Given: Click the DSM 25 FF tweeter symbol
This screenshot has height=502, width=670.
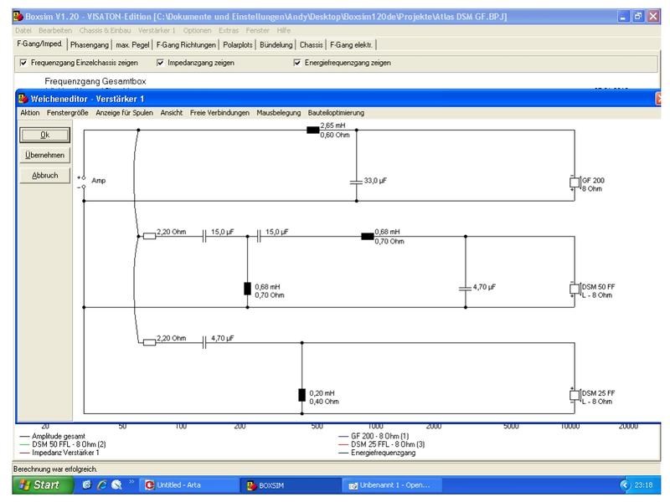Looking at the screenshot, I should pos(574,396).
